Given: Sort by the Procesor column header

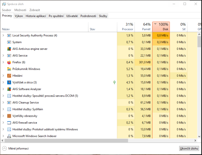Looking at the screenshot, I should pos(126,27).
